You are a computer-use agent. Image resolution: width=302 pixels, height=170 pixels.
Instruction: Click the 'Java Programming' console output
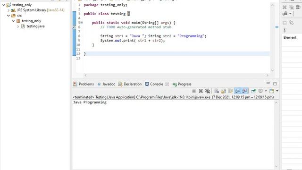point(90,102)
